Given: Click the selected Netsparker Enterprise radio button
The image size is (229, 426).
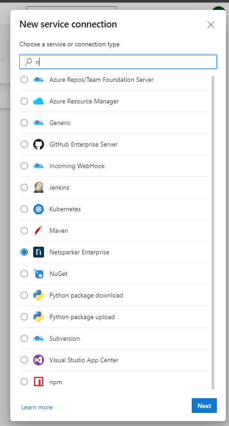Looking at the screenshot, I should [24, 252].
